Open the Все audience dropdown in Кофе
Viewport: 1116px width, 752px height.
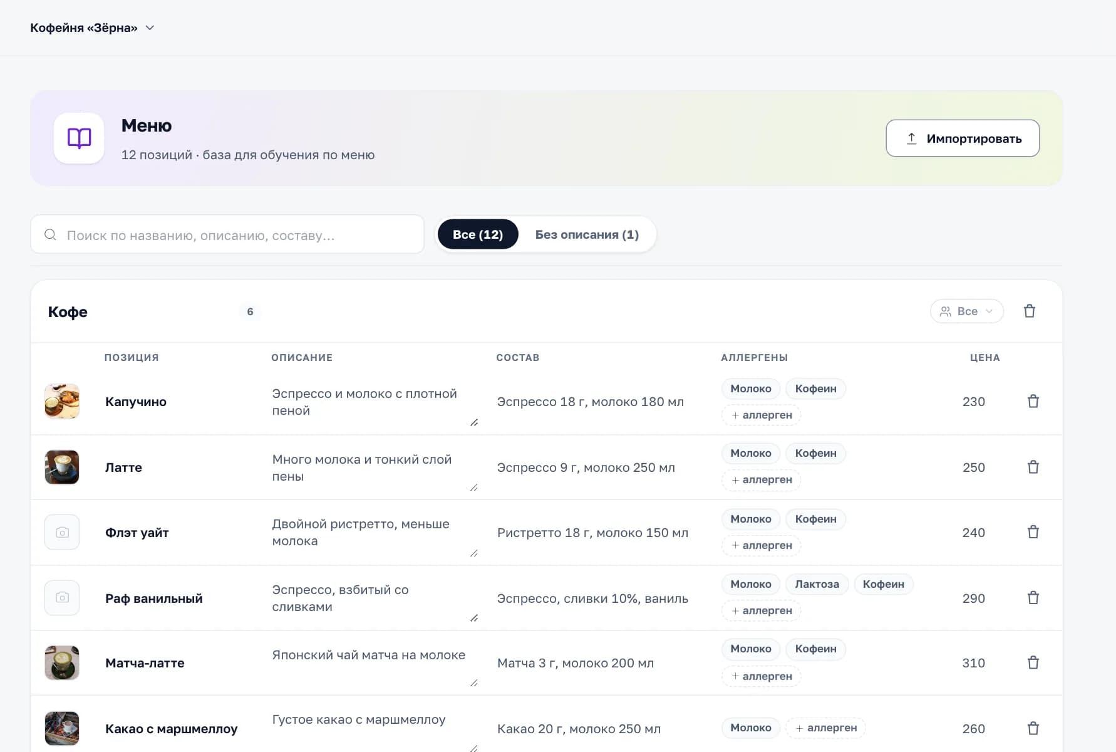[967, 311]
